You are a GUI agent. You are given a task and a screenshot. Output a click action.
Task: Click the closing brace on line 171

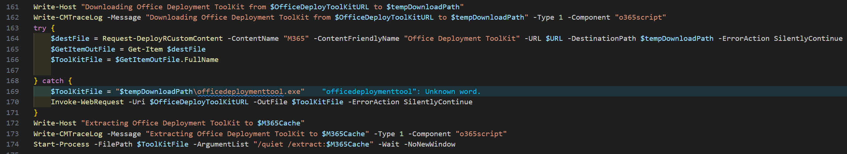point(36,113)
